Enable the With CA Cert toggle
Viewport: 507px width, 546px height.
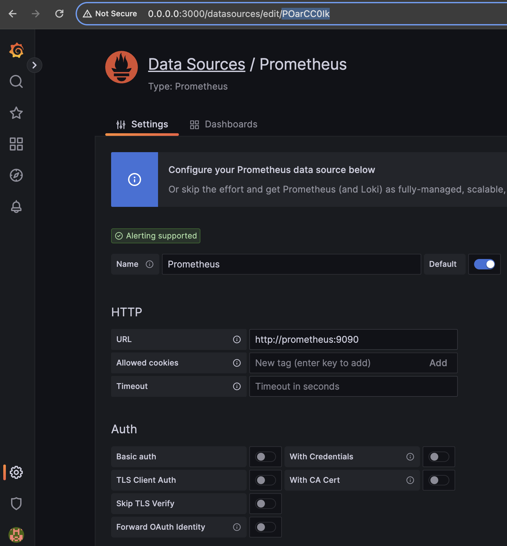tap(439, 480)
